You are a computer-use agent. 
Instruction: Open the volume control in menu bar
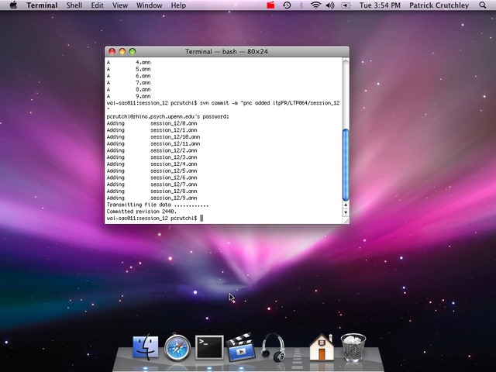(x=329, y=5)
